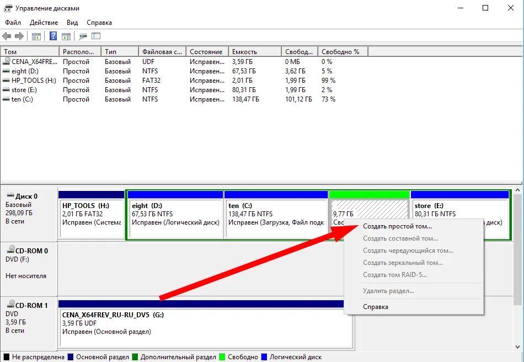This screenshot has height=362, width=524.
Task: Open Help via the question mark icon
Action: 52,36
